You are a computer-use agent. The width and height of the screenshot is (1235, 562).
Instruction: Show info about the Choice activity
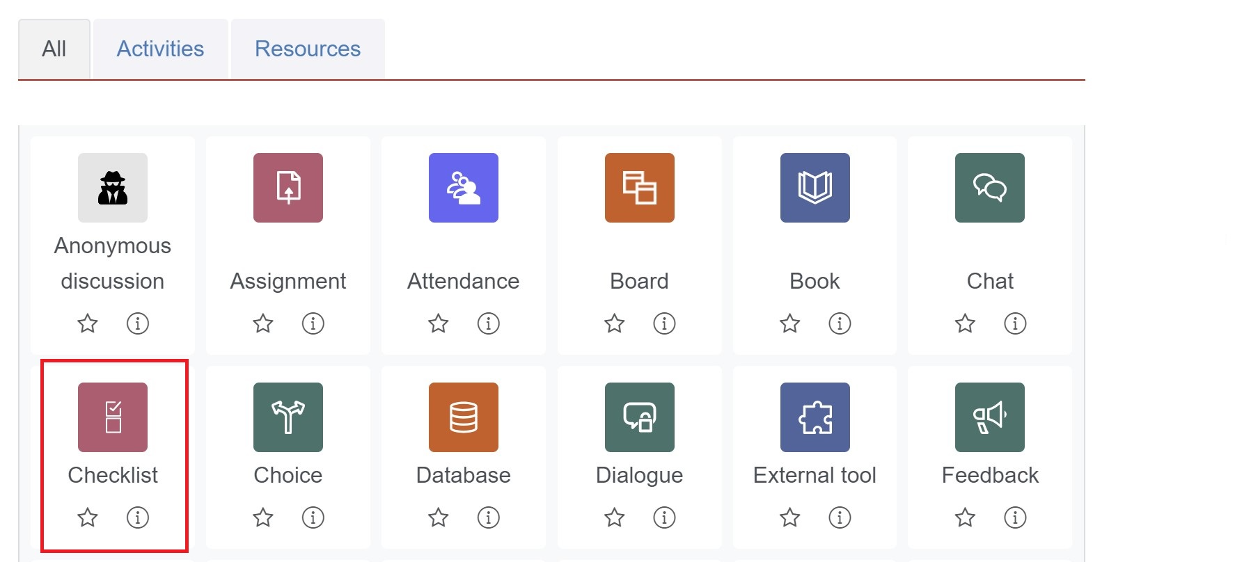tap(313, 517)
